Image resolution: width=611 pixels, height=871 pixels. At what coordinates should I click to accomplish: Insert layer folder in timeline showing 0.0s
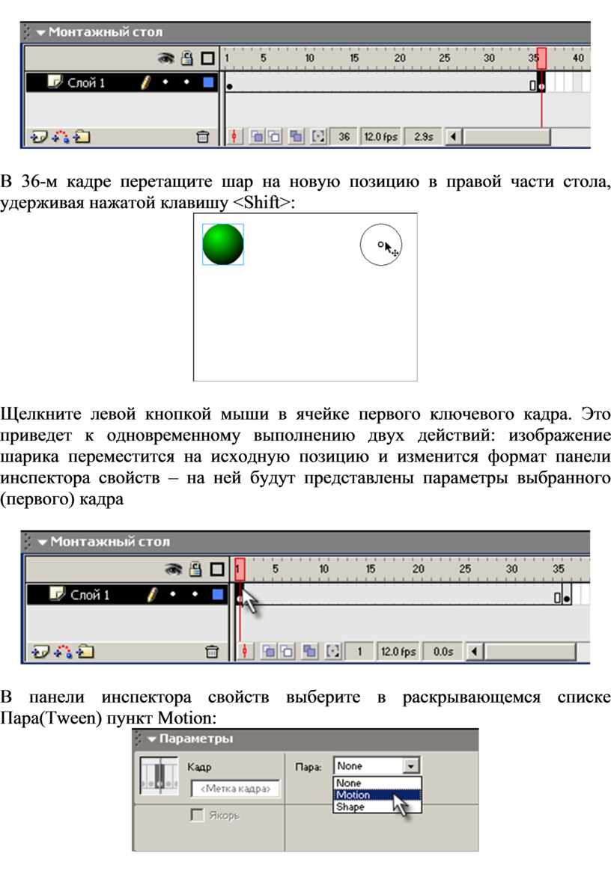click(85, 651)
